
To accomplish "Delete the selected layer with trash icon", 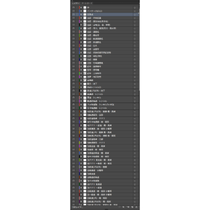I will tap(136, 207).
